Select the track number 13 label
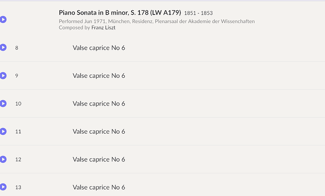 (x=18, y=188)
